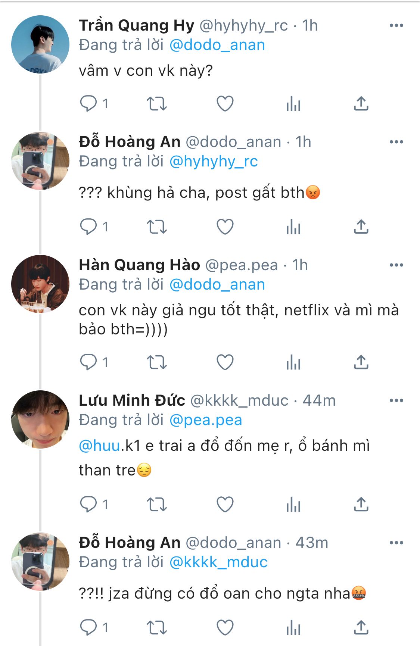Like Hàn Quang Hào's tweet
420x646 pixels.
(x=225, y=362)
